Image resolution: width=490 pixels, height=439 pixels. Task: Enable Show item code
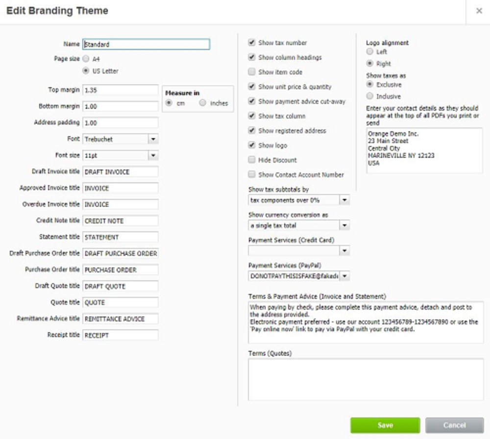tap(252, 72)
